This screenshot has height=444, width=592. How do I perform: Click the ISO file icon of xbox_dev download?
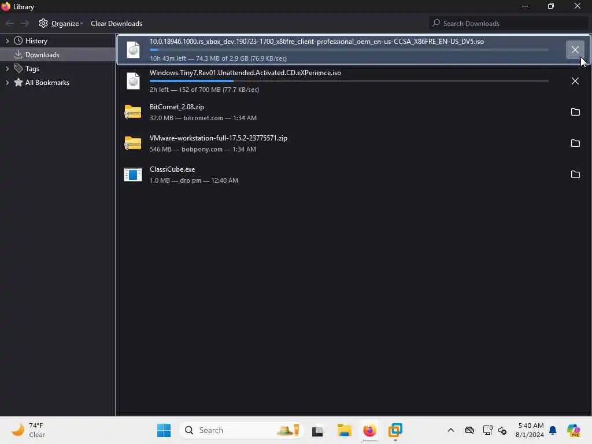(133, 50)
